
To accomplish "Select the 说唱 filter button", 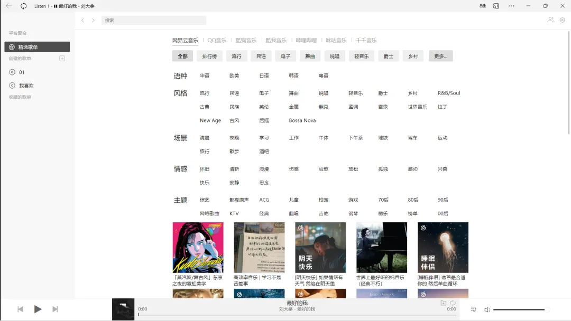I will (x=335, y=56).
